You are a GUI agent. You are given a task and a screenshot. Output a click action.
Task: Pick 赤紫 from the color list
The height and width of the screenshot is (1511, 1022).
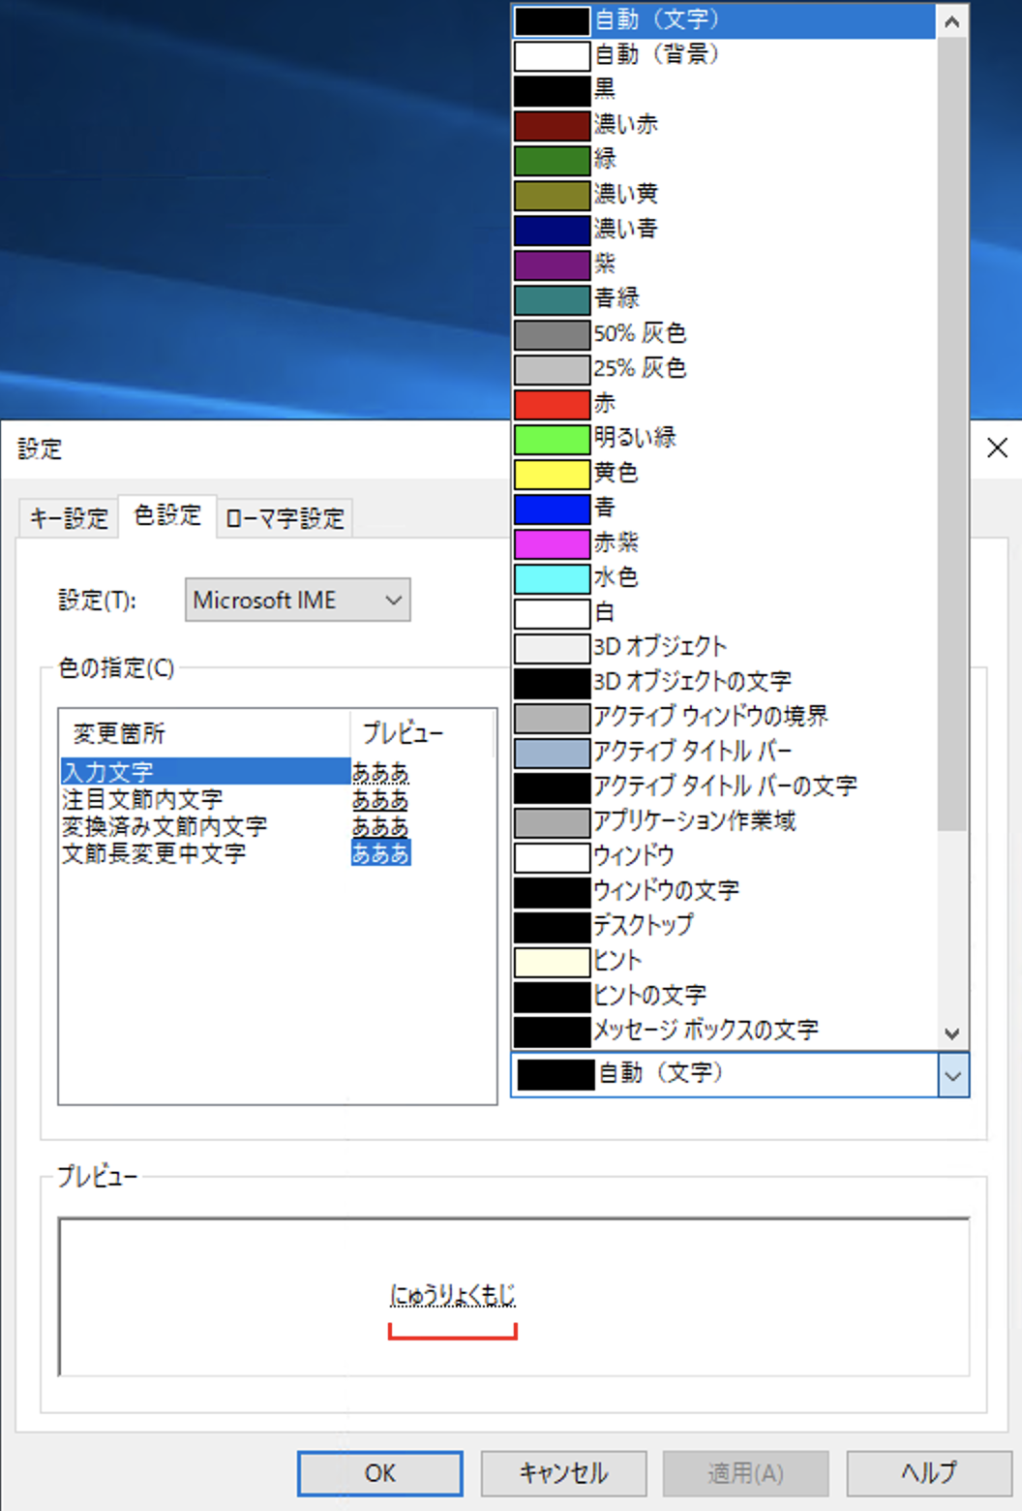point(724,543)
